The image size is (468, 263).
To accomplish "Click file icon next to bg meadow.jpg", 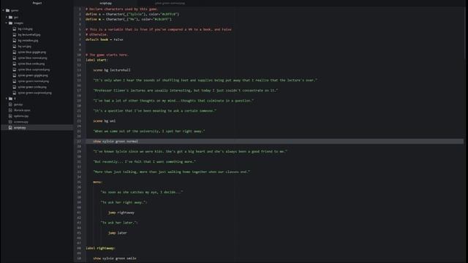I will point(15,41).
